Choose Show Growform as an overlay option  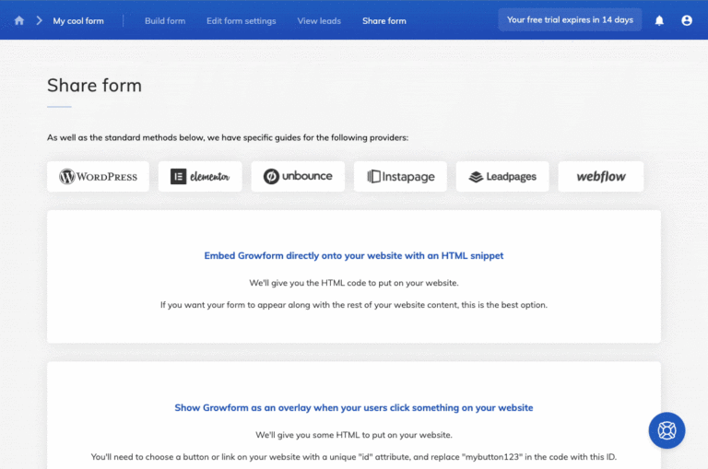coord(354,407)
